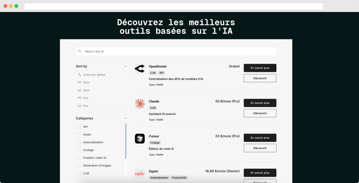Sort by Prix ascending icon
This screenshot has height=183, width=359.
coord(79,98)
